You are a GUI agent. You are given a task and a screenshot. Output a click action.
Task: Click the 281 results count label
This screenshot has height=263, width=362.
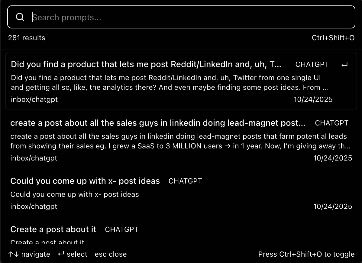(27, 38)
